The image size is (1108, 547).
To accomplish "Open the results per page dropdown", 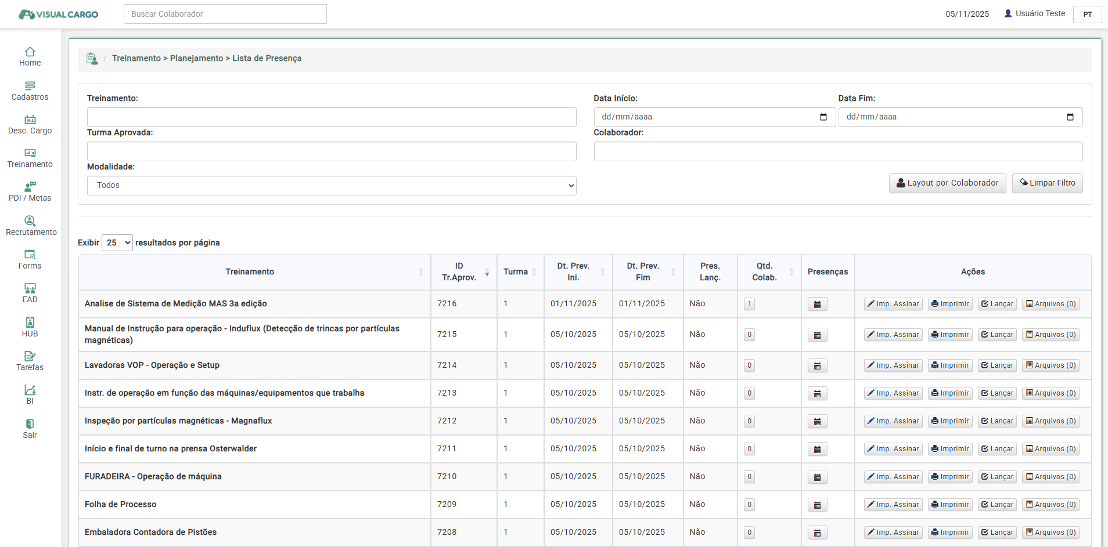I will [117, 243].
